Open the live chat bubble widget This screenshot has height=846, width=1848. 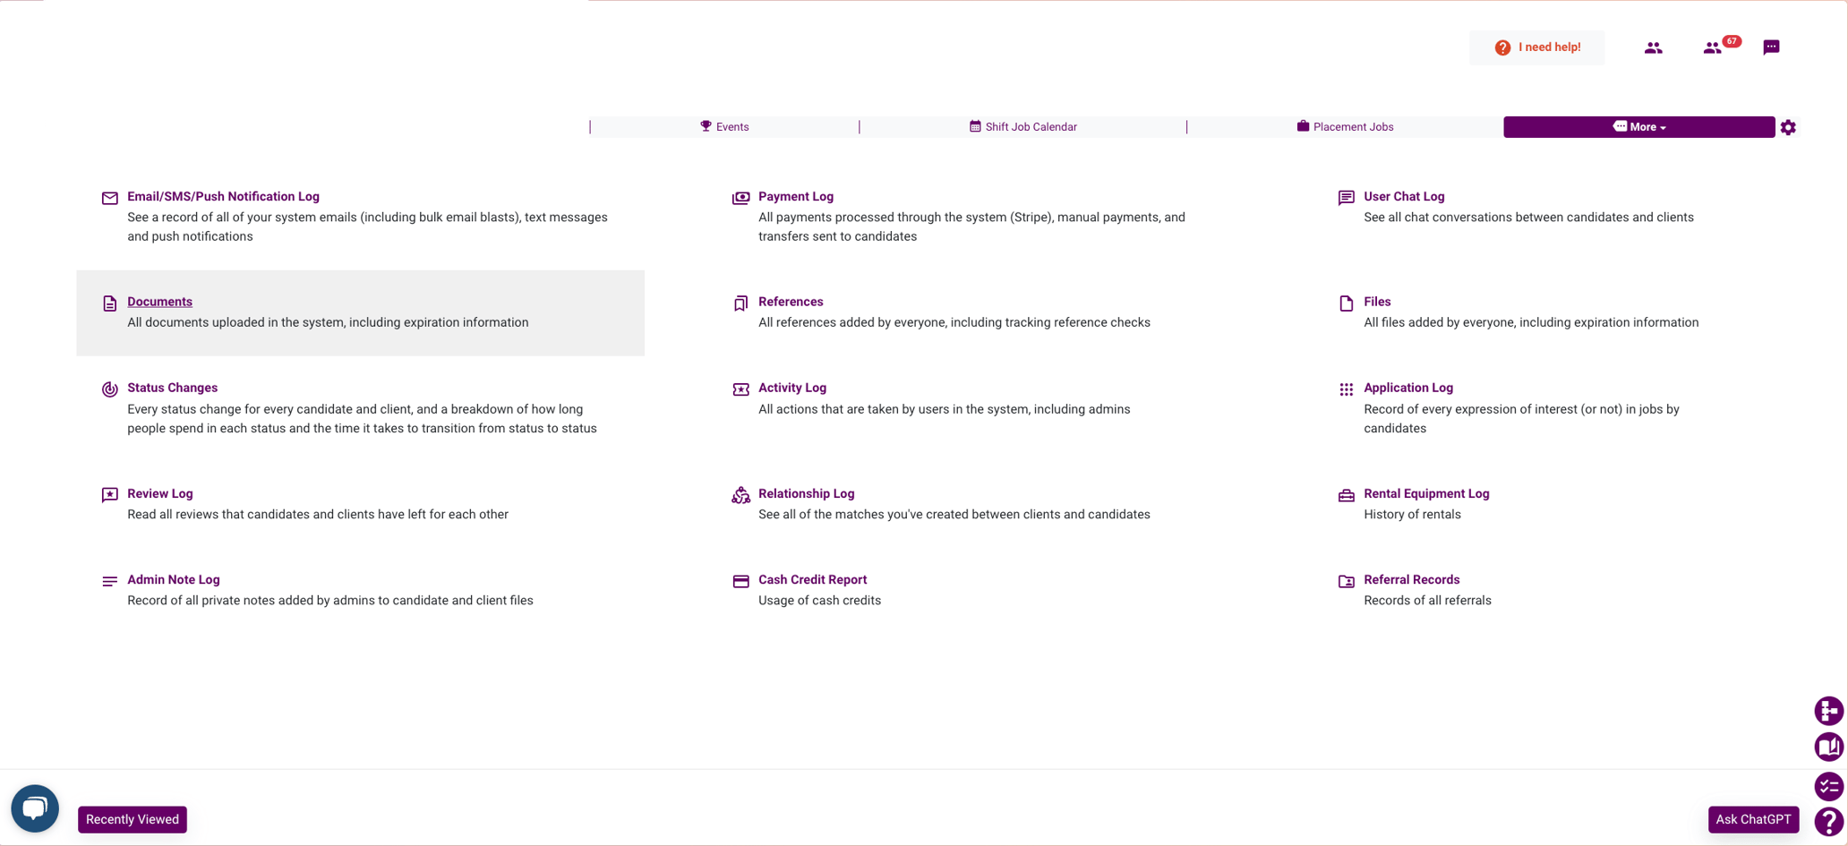tap(35, 808)
